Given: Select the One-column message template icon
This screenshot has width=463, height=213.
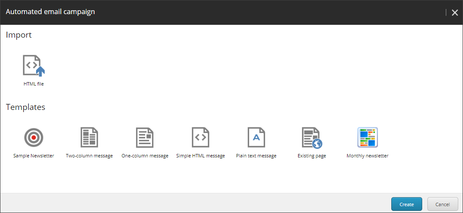Looking at the screenshot, I should [x=145, y=137].
